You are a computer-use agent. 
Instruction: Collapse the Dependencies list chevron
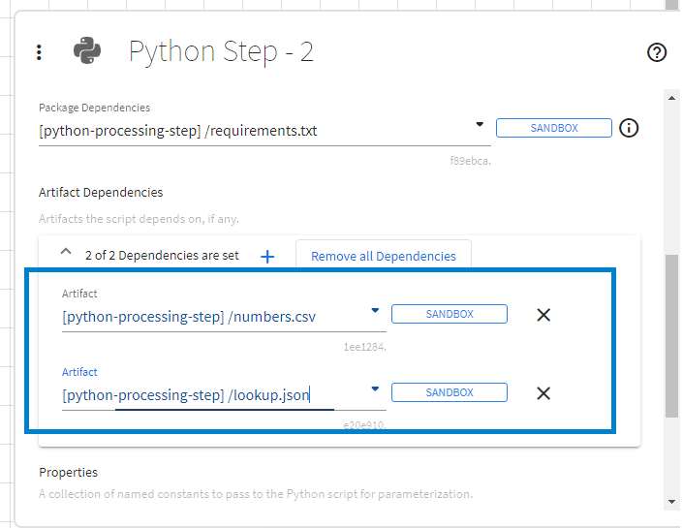(x=66, y=252)
